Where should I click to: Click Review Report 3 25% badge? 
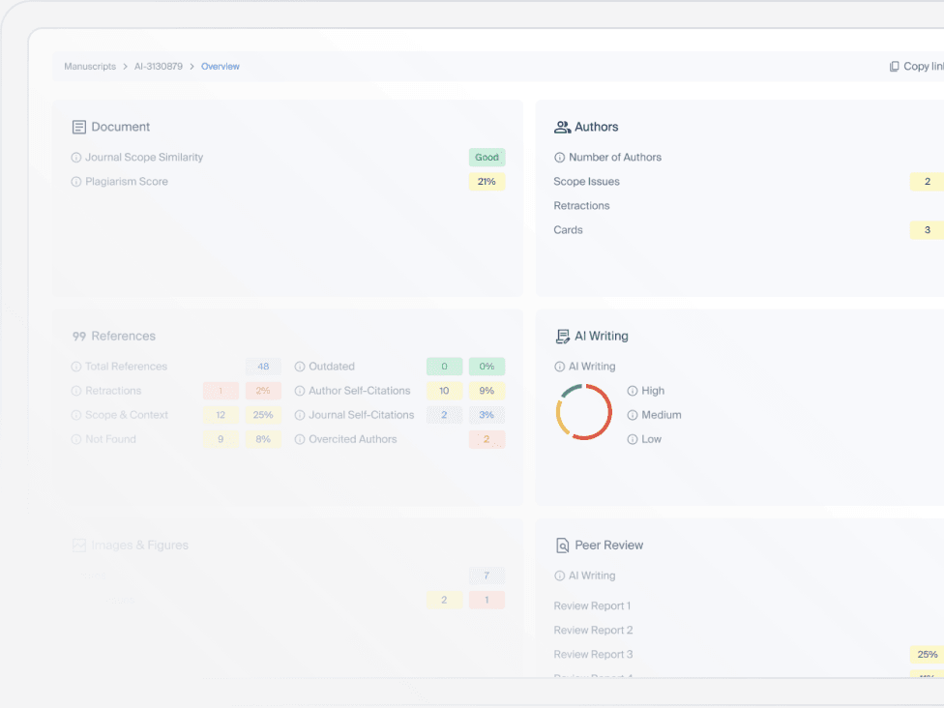click(x=928, y=655)
